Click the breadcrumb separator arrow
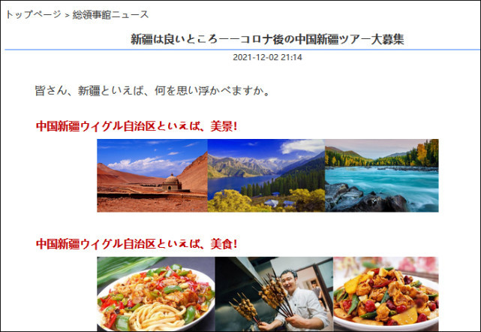 tap(67, 15)
